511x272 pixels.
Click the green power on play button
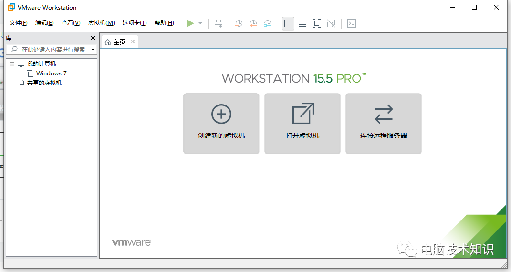tap(190, 23)
